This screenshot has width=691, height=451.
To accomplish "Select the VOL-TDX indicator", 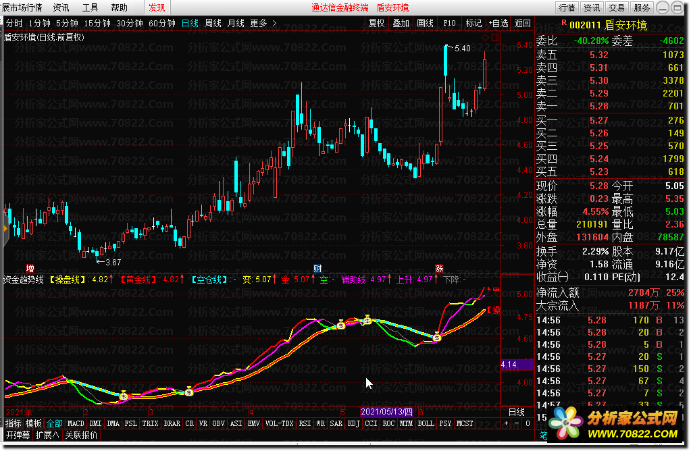I will click(x=279, y=423).
